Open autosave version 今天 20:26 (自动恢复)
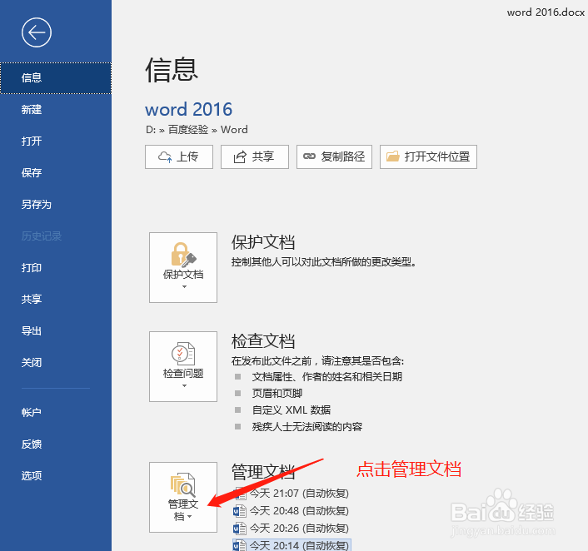This screenshot has height=551, width=588. coord(292,529)
